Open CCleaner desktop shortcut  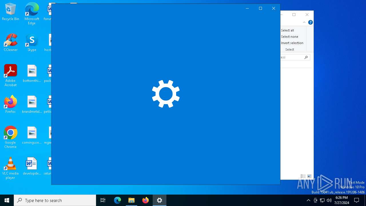point(11,43)
